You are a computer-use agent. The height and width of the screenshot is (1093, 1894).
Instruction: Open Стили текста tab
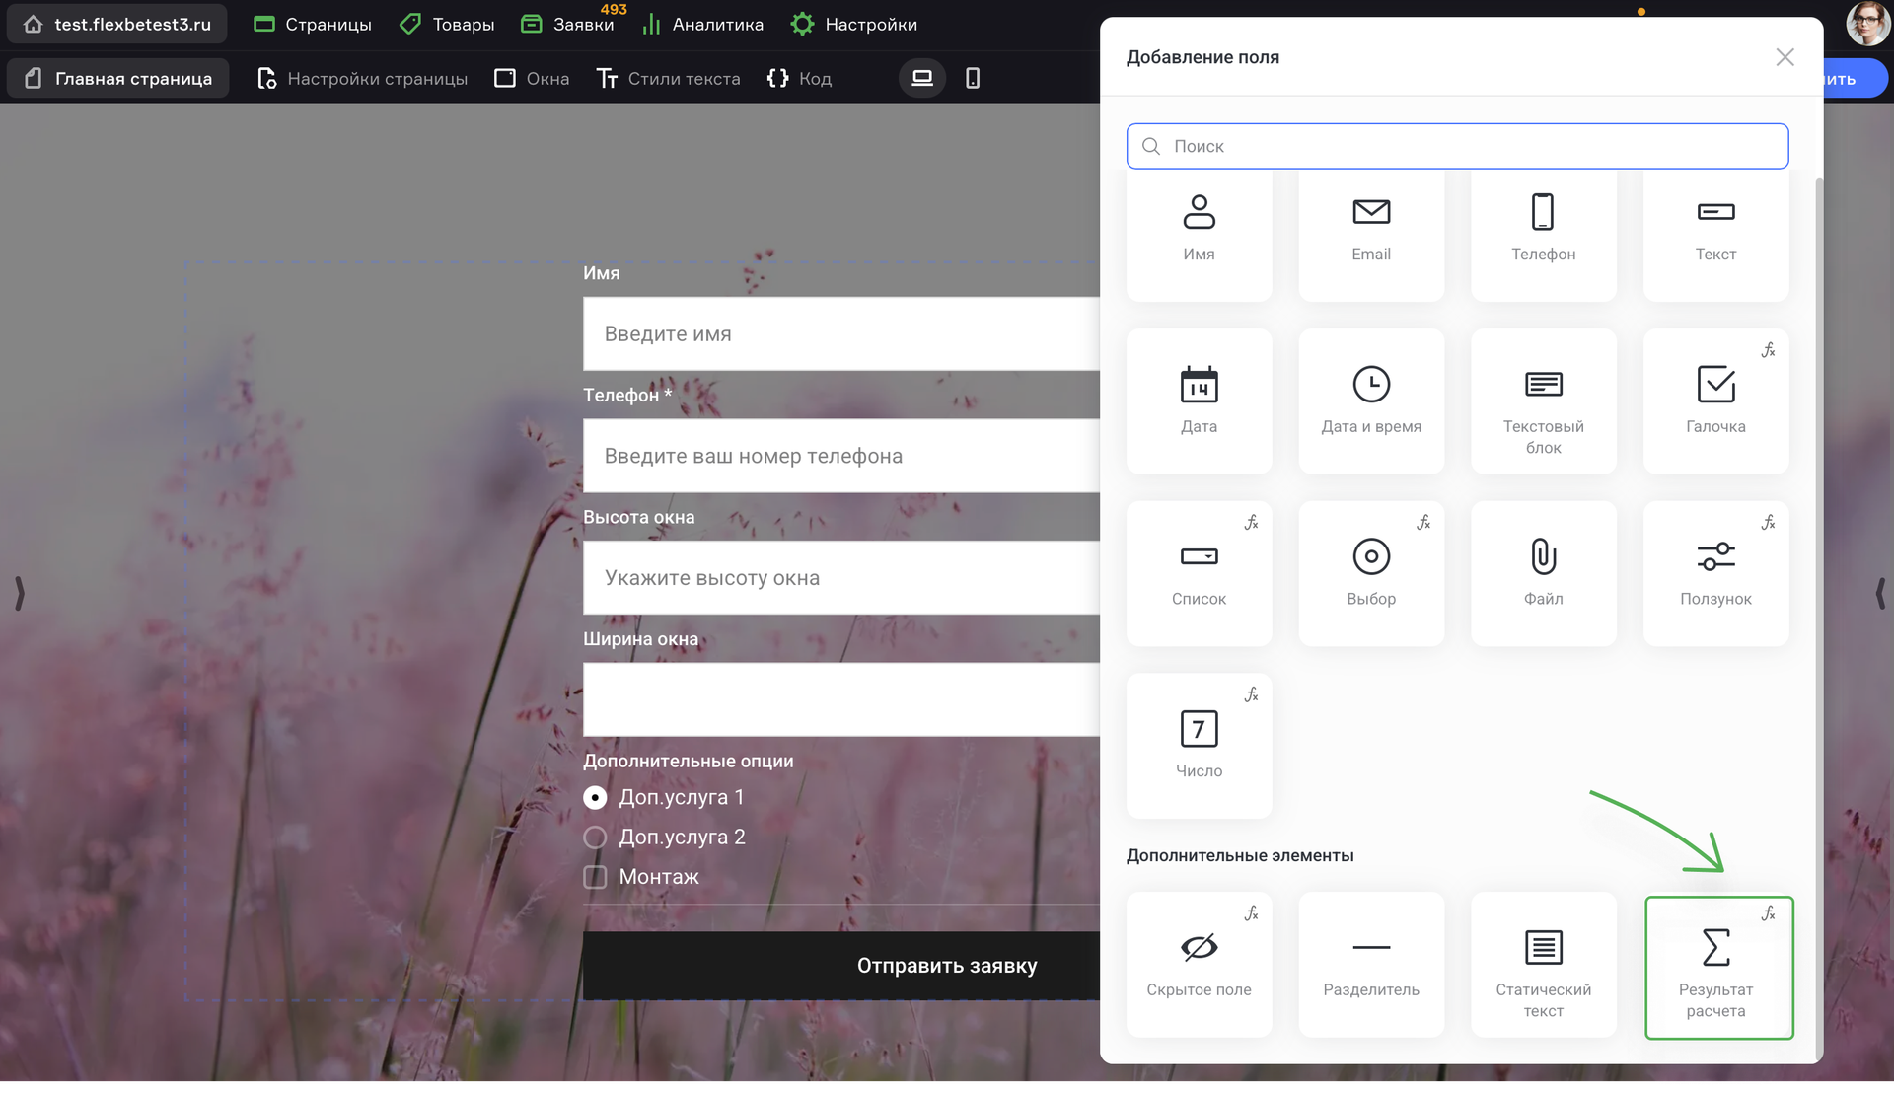[669, 78]
